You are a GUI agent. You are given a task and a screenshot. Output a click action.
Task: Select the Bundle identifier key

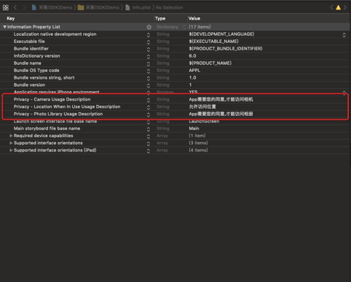31,49
